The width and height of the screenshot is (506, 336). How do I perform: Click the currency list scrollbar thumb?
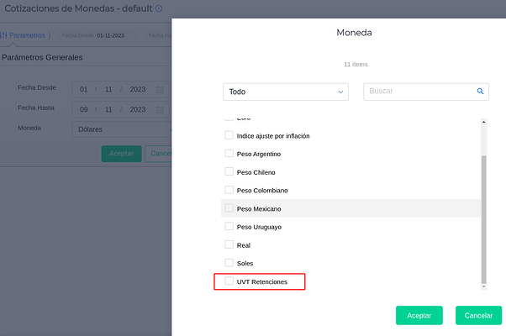[x=482, y=218]
